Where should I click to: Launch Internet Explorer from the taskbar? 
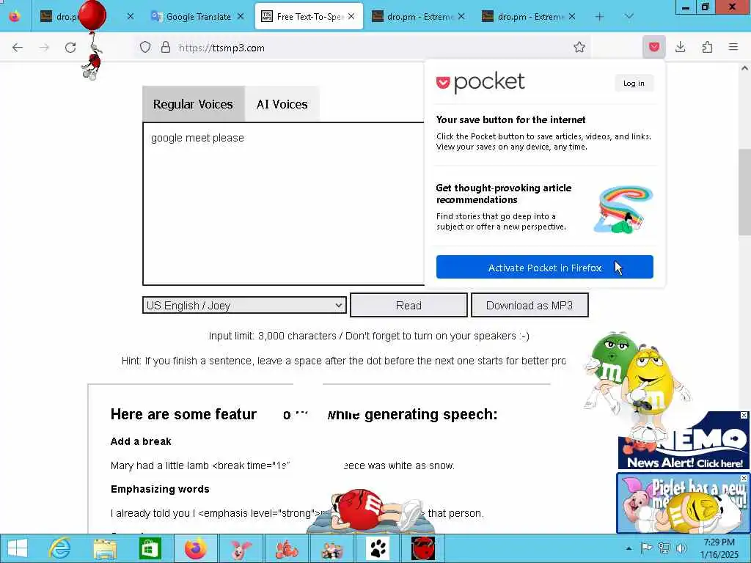click(60, 548)
